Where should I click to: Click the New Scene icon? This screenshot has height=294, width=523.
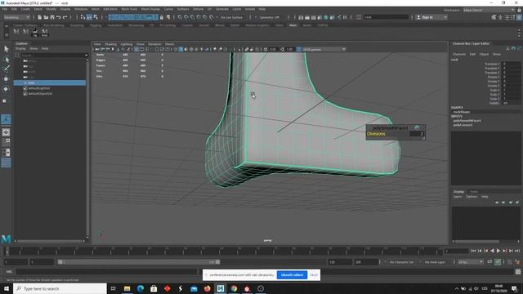[x=40, y=17]
